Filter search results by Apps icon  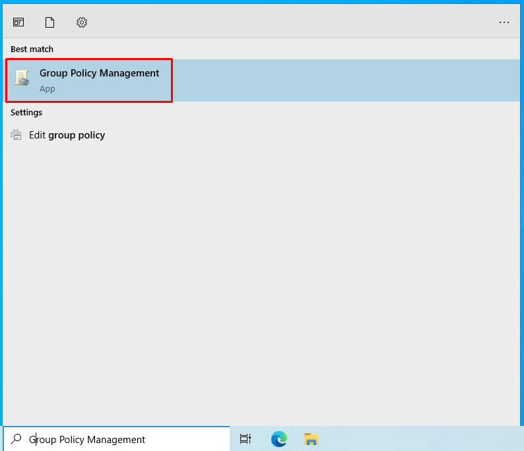point(18,22)
